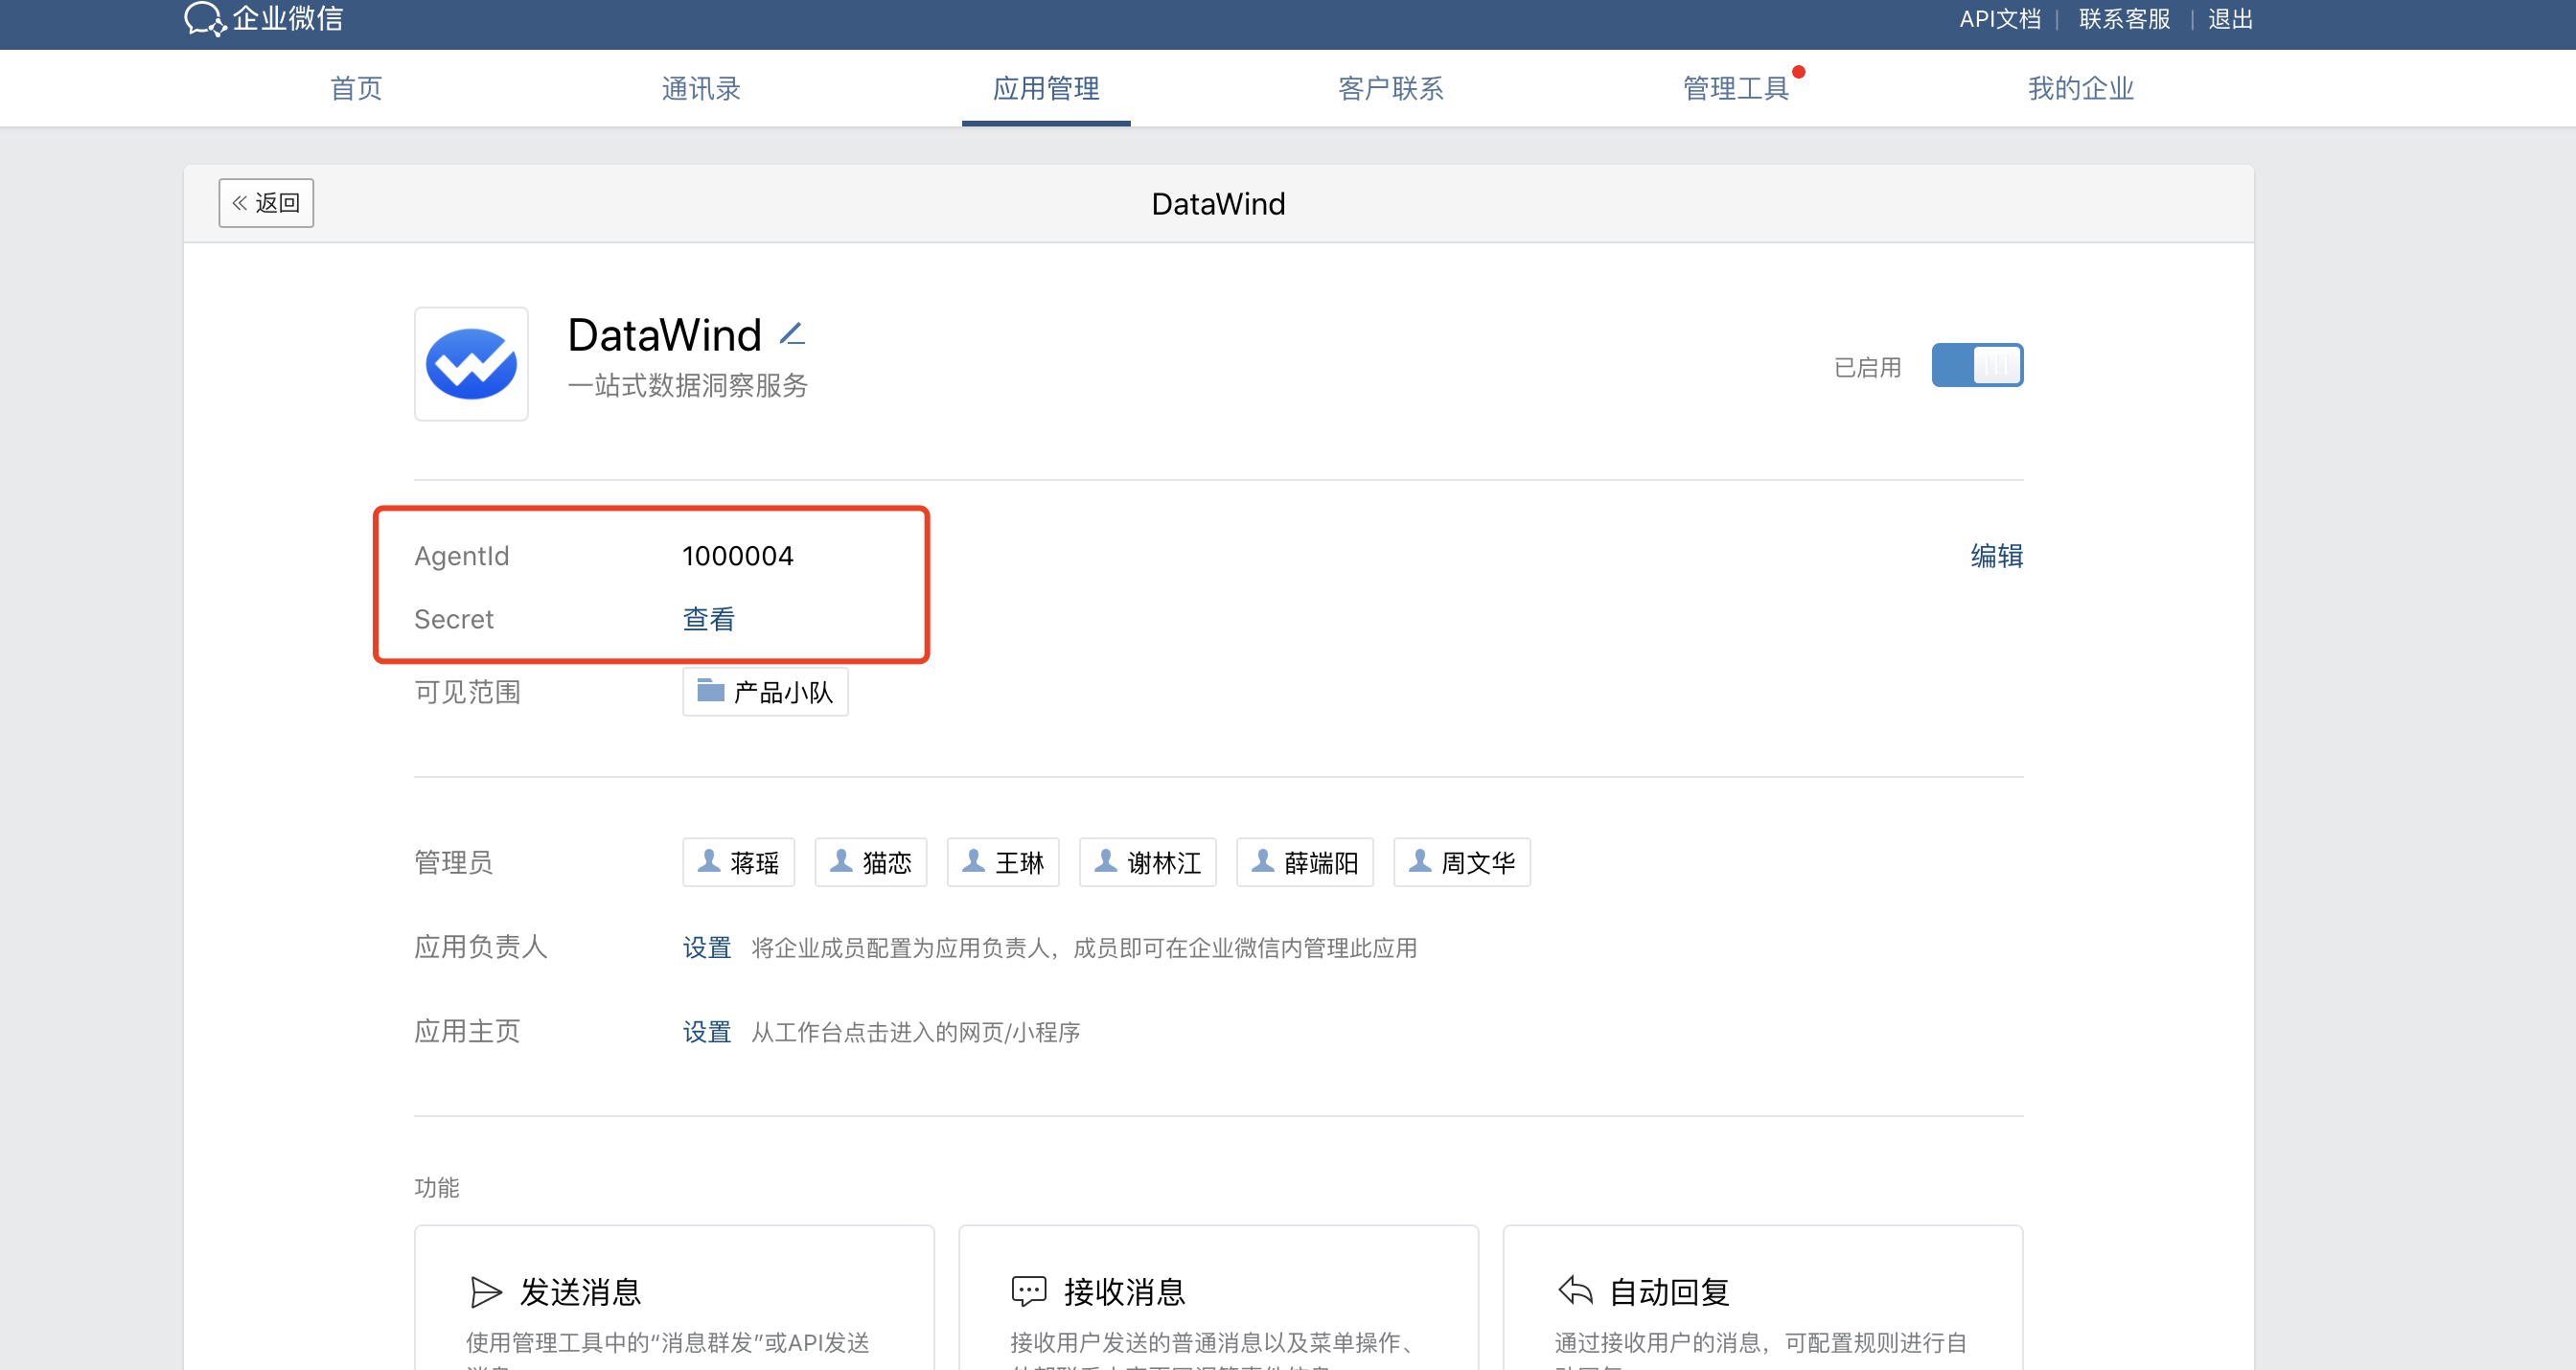Click the user icon beside 蒋瑶

709,860
